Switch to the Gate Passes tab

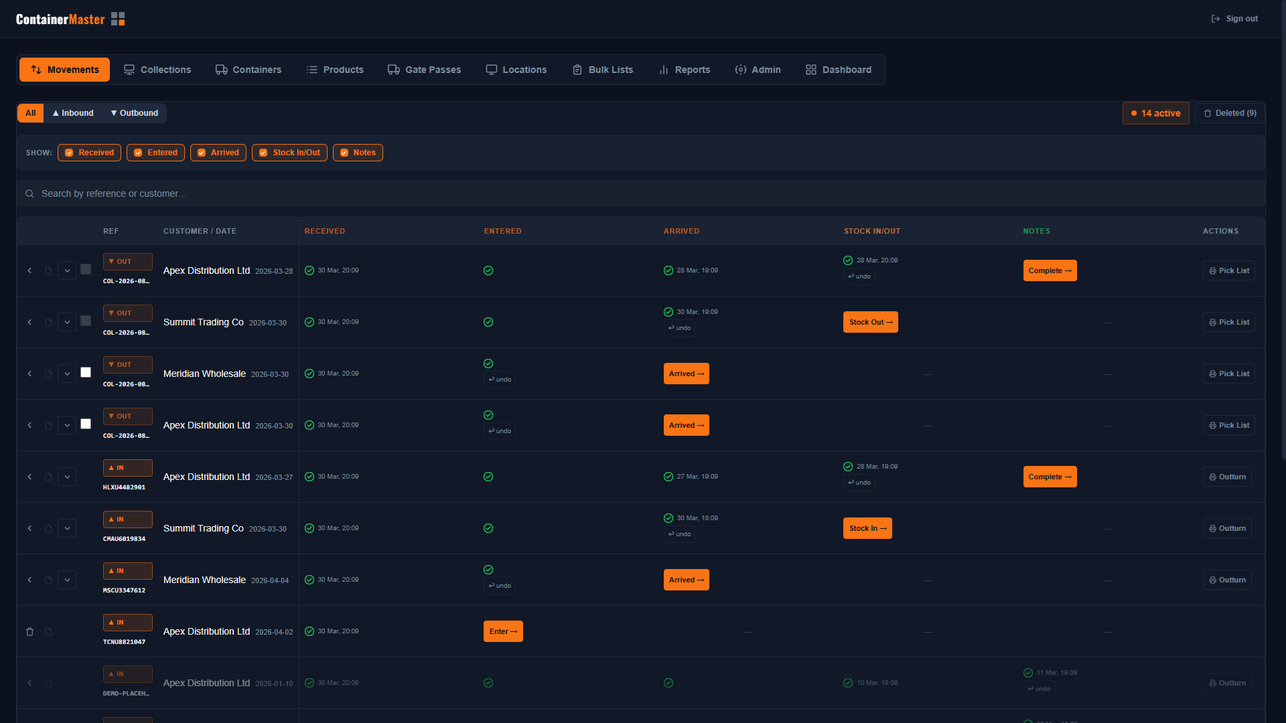tap(425, 70)
